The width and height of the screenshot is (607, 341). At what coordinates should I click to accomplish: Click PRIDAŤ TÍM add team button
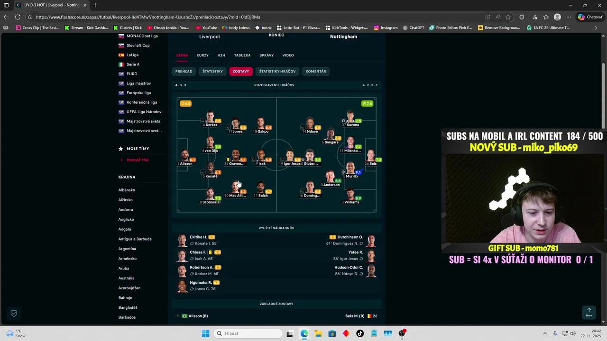pyautogui.click(x=134, y=160)
